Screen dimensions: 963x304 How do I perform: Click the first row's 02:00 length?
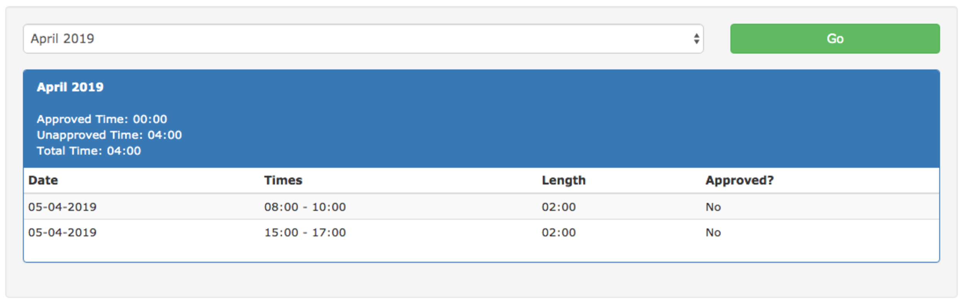pos(559,207)
